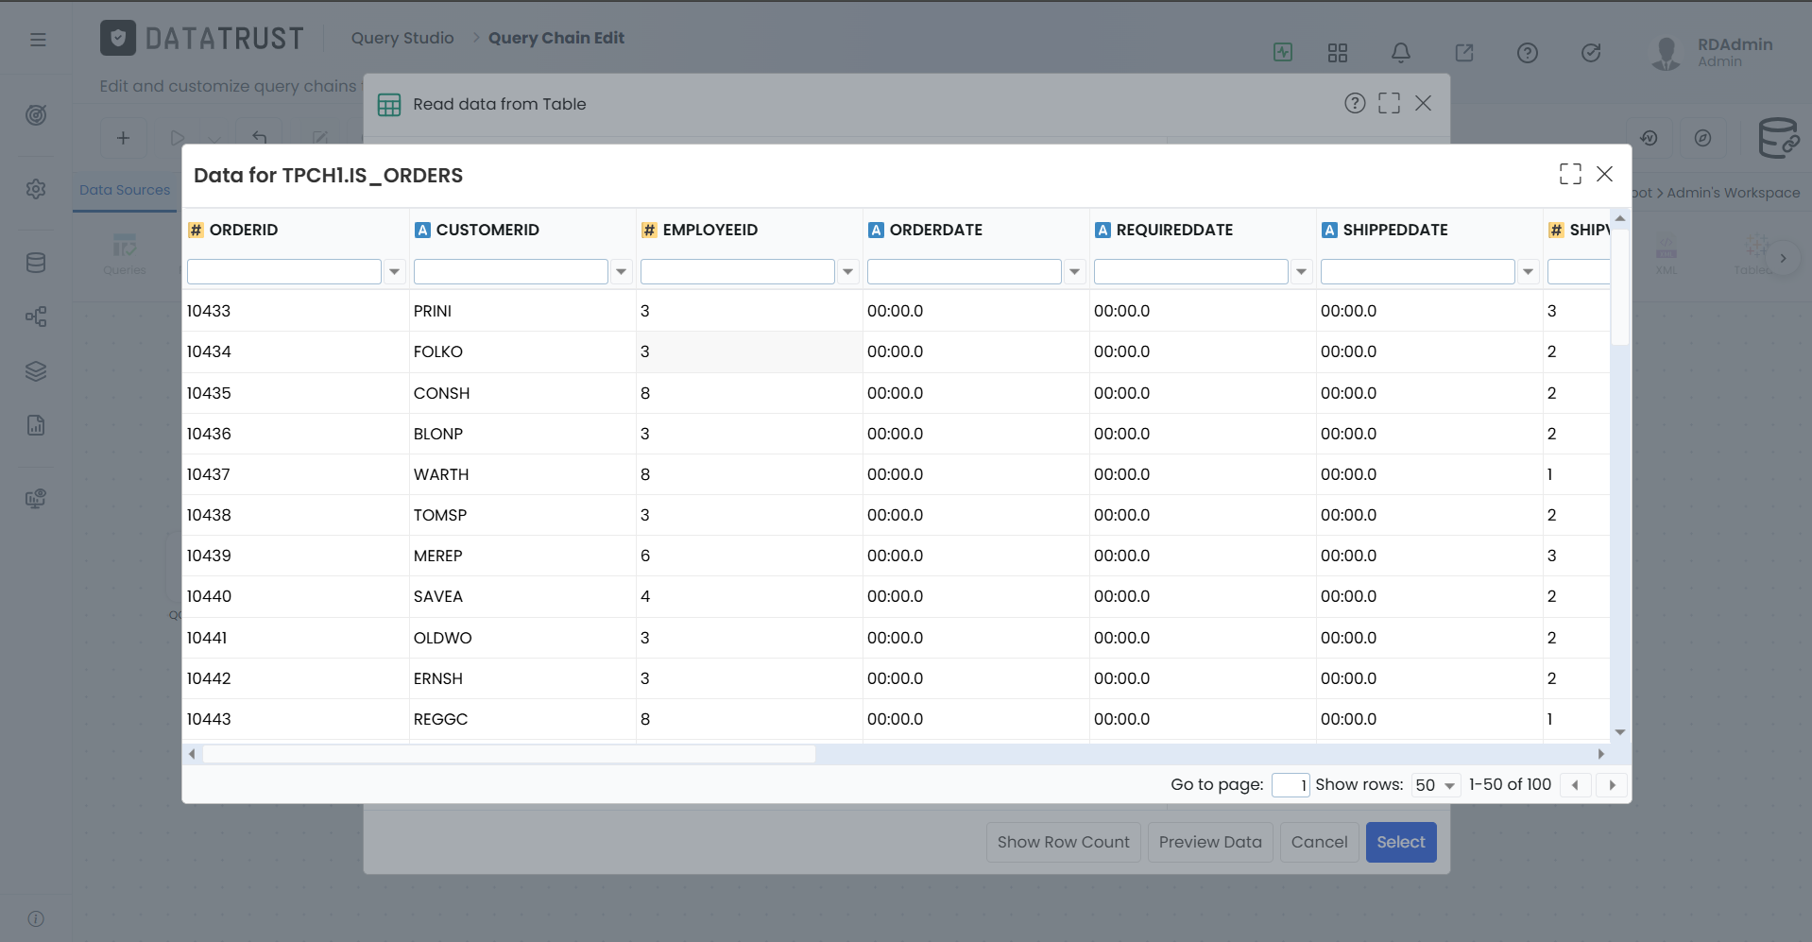Sort by REQUIREDDATE column header
Image resolution: width=1812 pixels, height=942 pixels.
click(1174, 230)
